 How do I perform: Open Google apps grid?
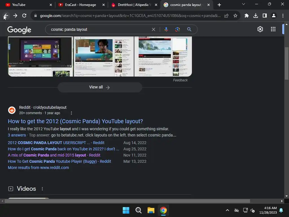point(273,29)
